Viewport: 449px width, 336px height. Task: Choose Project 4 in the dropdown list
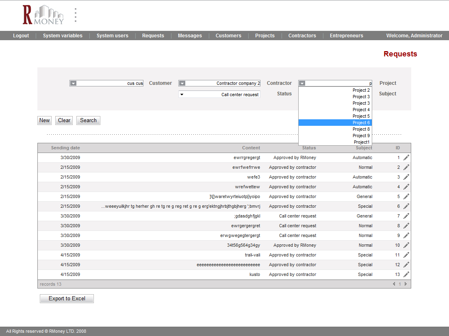coord(335,110)
